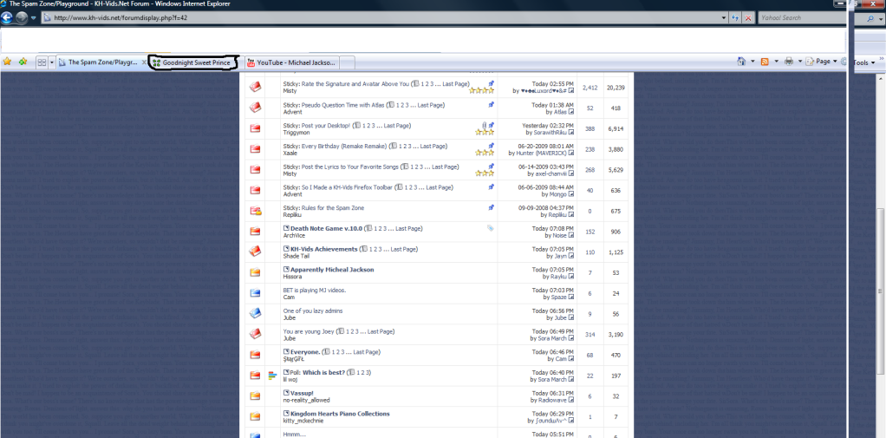
Task: Click the Add to Favorites icon
Action: [23, 62]
